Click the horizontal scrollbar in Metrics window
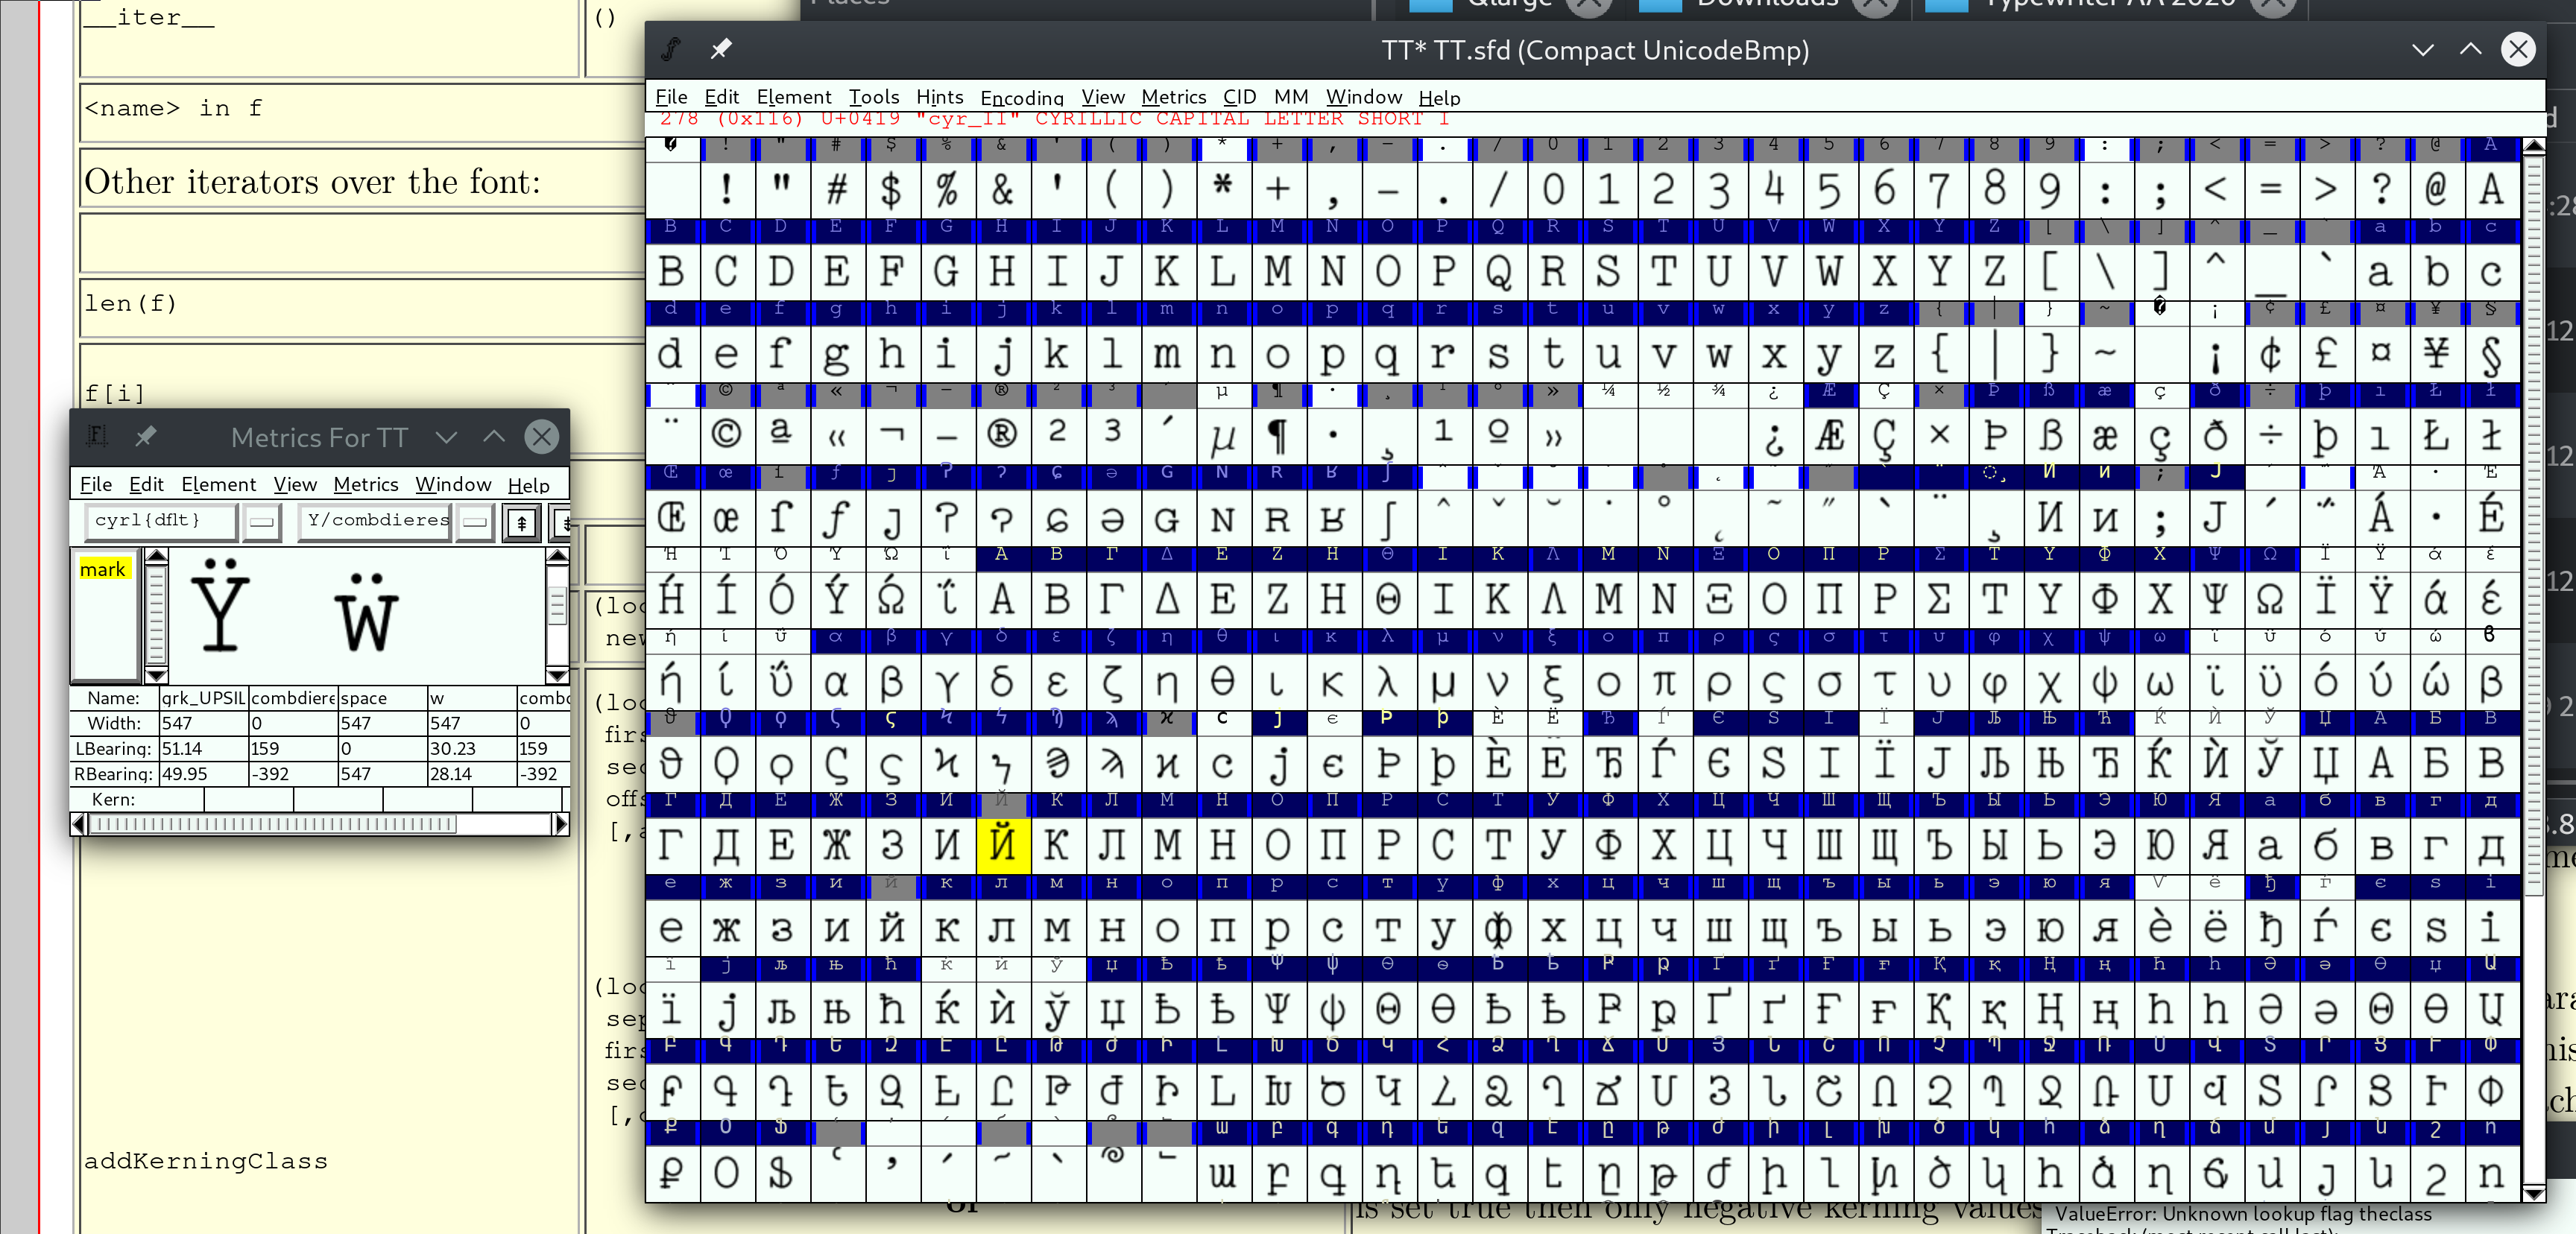Viewport: 2576px width, 1234px height. (x=272, y=824)
